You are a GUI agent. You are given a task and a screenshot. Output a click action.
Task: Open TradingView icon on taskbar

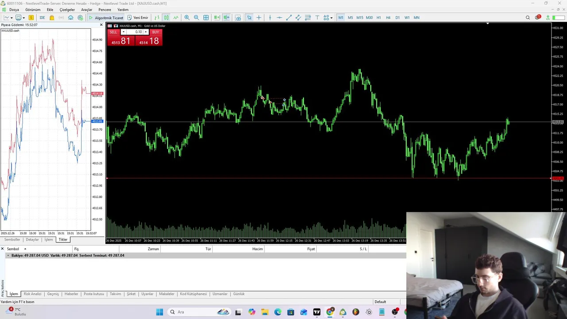317,312
